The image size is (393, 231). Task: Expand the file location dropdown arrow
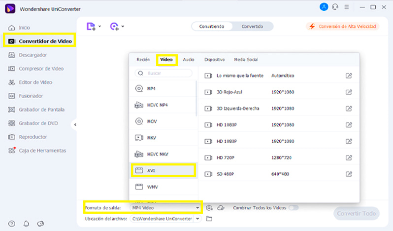pyautogui.click(x=197, y=219)
